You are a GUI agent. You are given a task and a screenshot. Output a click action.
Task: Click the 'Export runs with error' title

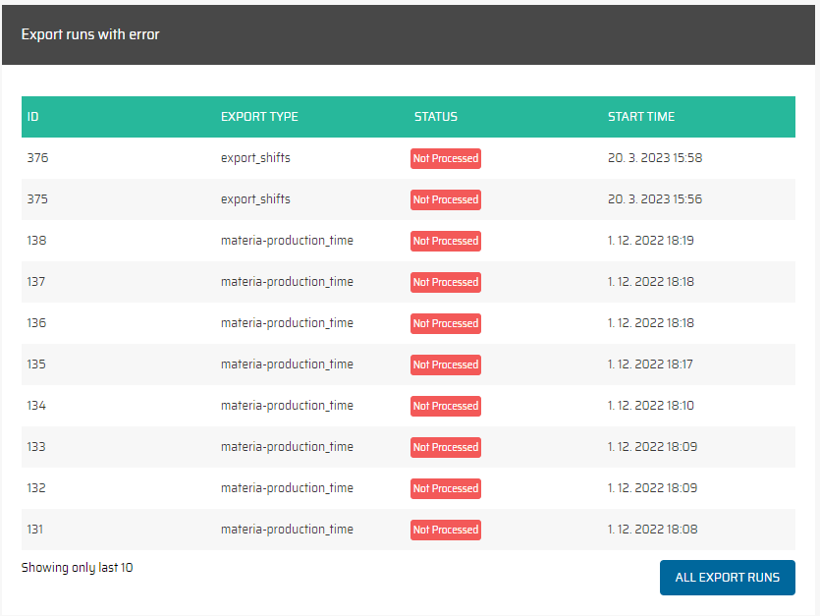90,34
